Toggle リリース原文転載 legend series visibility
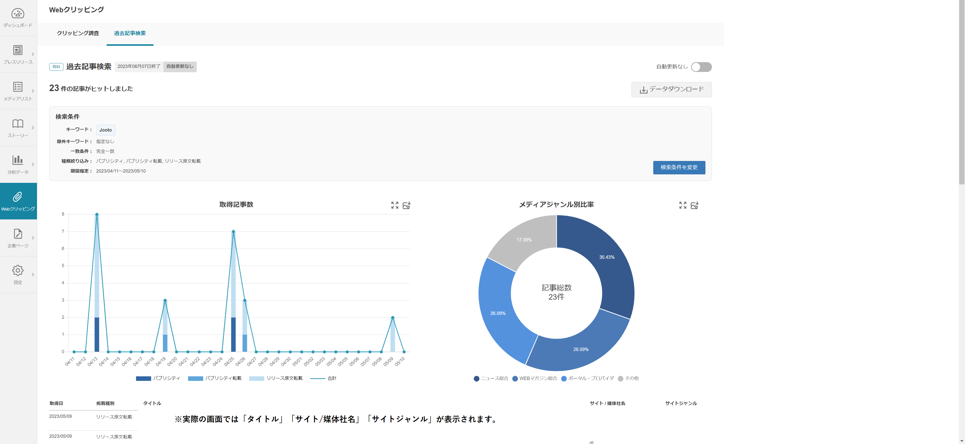The width and height of the screenshot is (965, 444). point(276,378)
